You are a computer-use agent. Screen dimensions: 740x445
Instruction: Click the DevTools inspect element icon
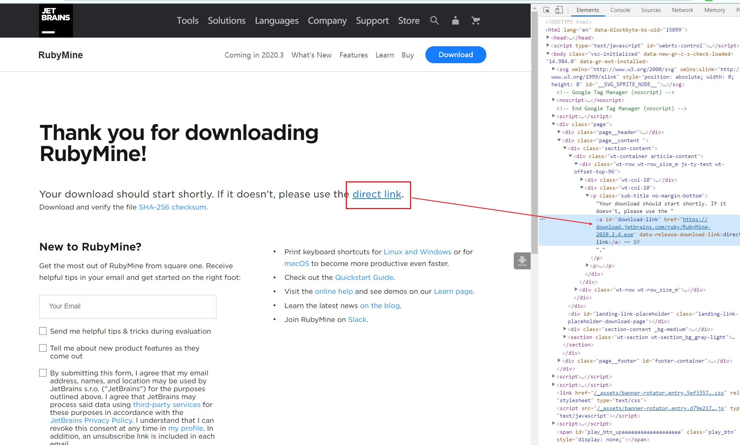[546, 10]
